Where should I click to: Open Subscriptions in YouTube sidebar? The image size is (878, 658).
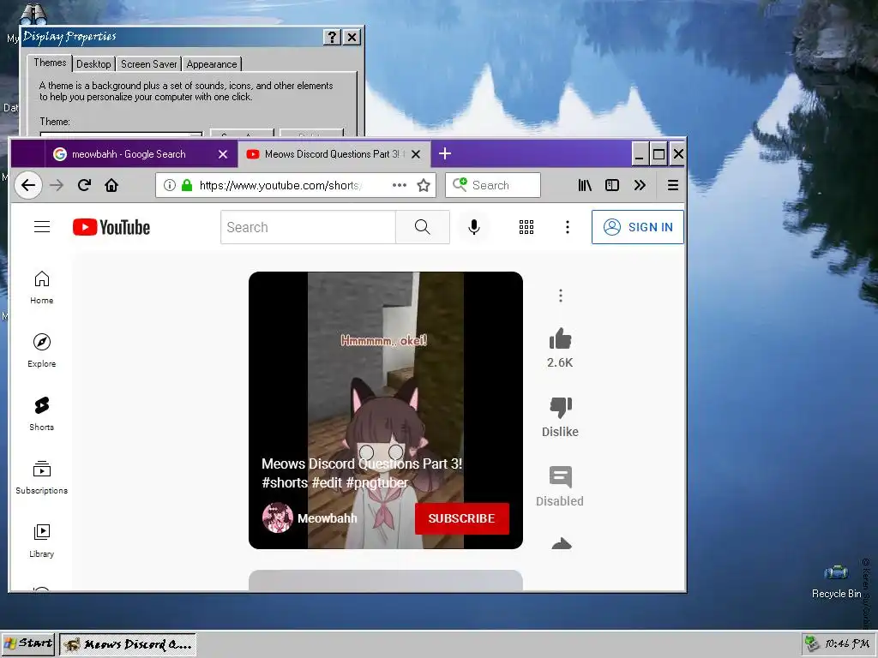pos(42,477)
